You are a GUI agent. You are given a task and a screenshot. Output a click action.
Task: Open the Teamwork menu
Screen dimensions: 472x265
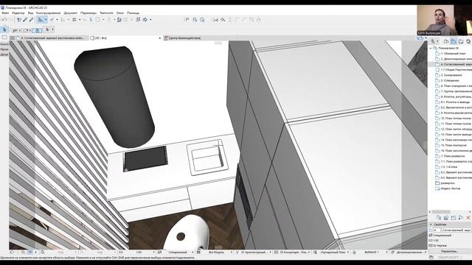point(106,13)
